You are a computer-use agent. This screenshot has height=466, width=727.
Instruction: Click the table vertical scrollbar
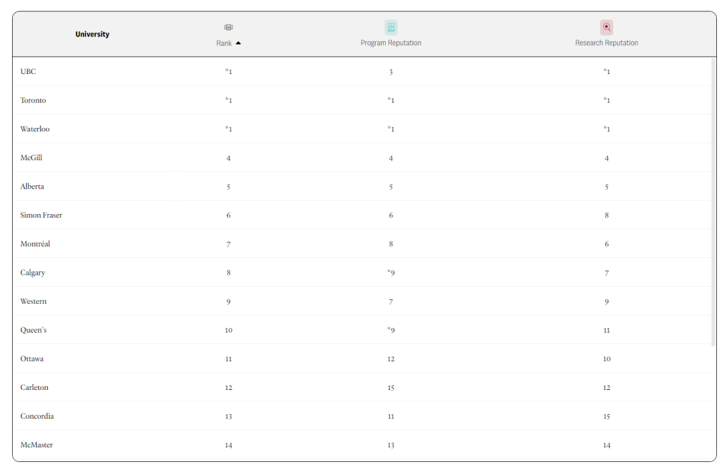click(x=713, y=202)
